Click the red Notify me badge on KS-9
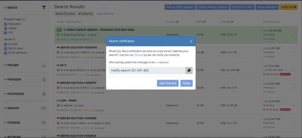This screenshot has width=302, height=138. tap(285, 74)
